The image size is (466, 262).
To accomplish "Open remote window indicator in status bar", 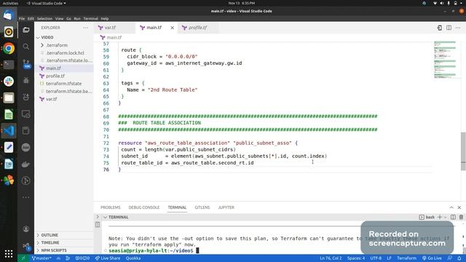I will (x=23, y=258).
